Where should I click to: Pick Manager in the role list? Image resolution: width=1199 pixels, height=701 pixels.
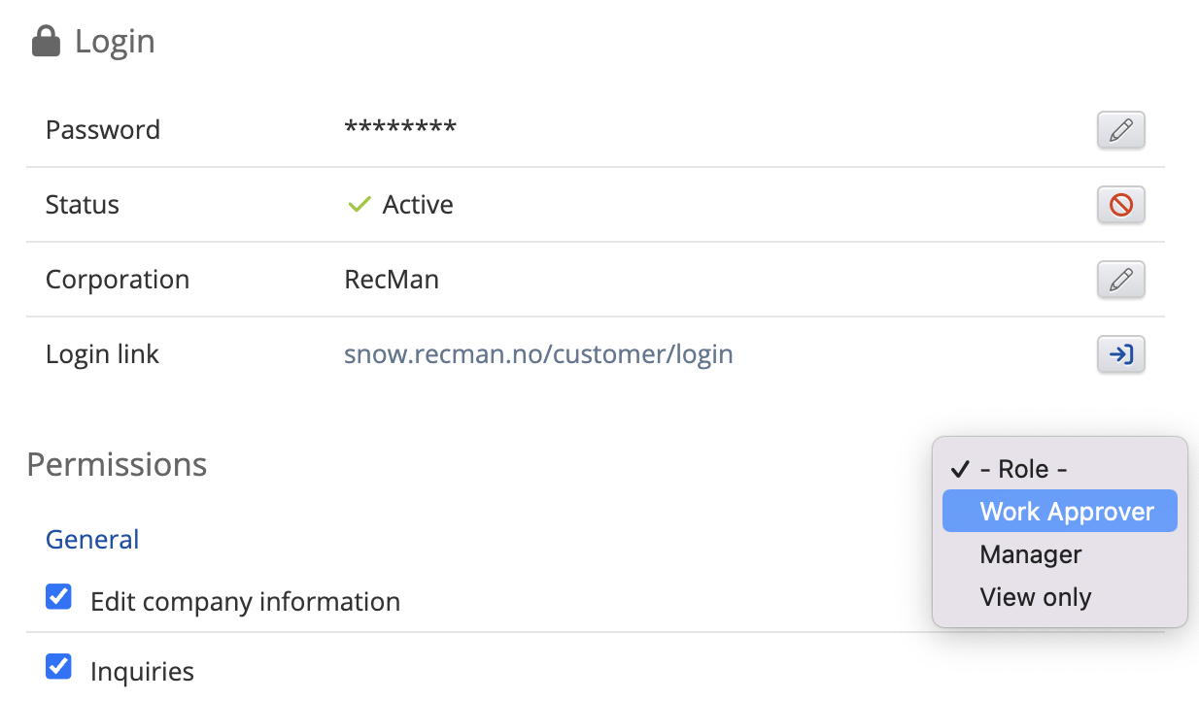coord(1030,554)
